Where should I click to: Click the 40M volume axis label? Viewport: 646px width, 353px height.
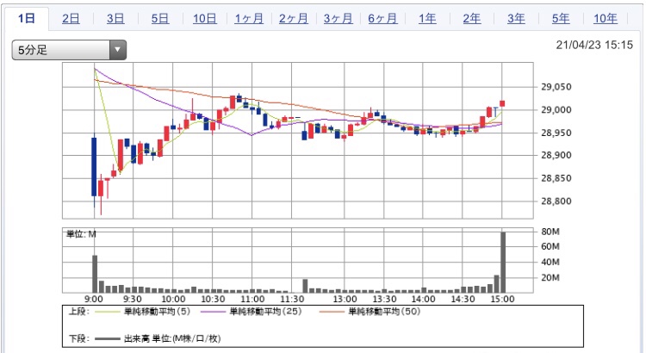click(x=550, y=262)
